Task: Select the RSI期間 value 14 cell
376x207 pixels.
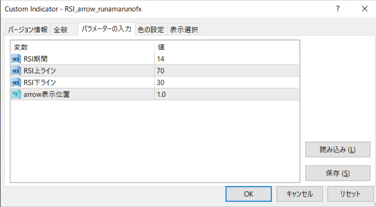Action: click(227, 59)
